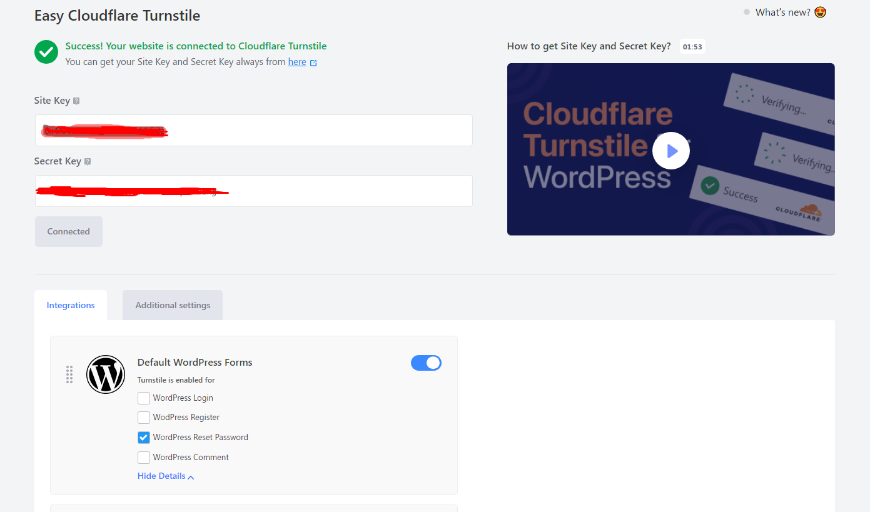Enable the WordPress Register checkbox
Viewport: 870px width, 512px height.
pos(144,418)
